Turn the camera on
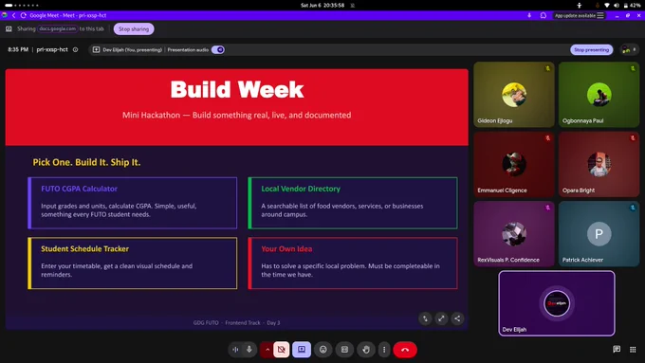 282,350
